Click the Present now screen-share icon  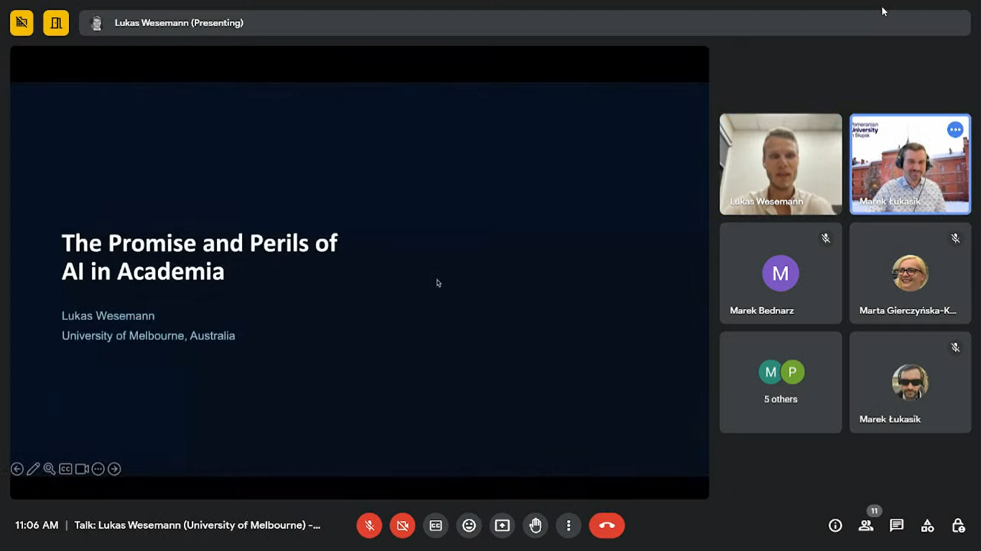502,526
